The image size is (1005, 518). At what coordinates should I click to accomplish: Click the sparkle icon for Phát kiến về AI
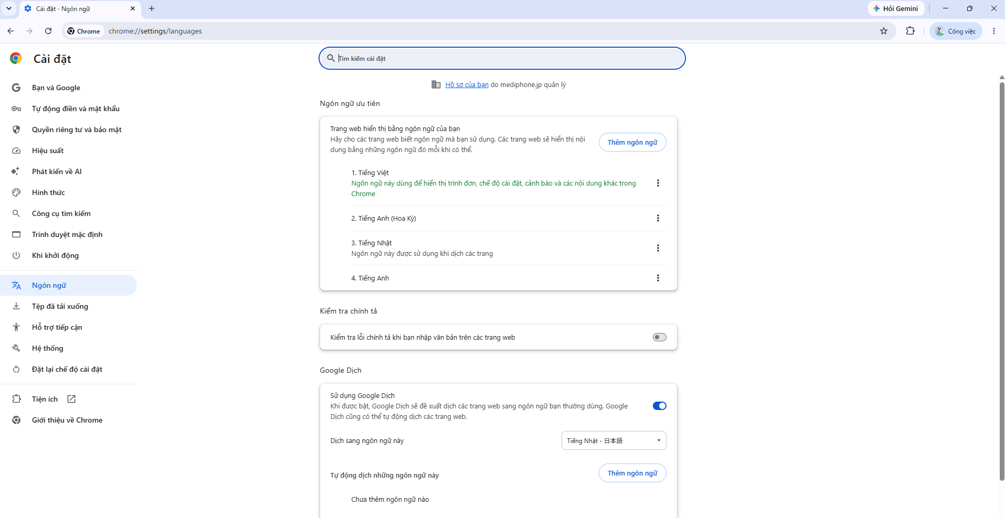[15, 171]
